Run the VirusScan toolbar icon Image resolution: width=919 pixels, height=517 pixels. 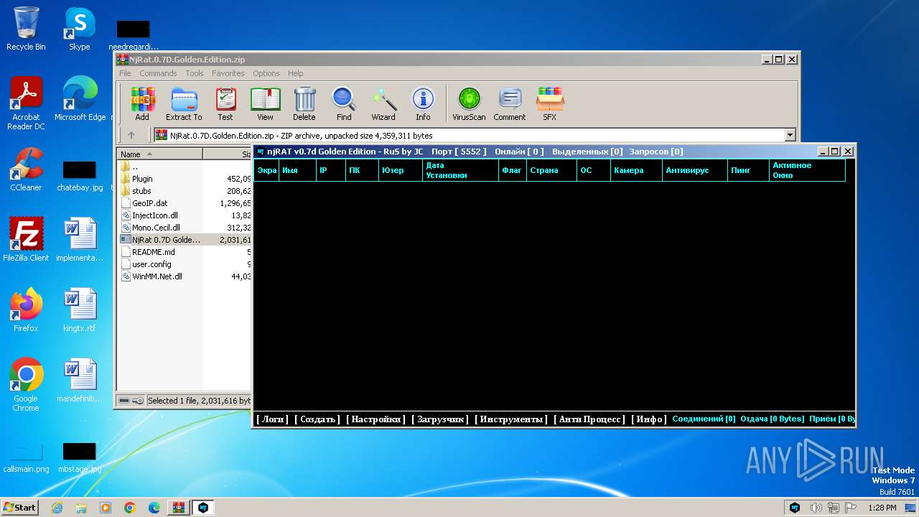point(469,103)
